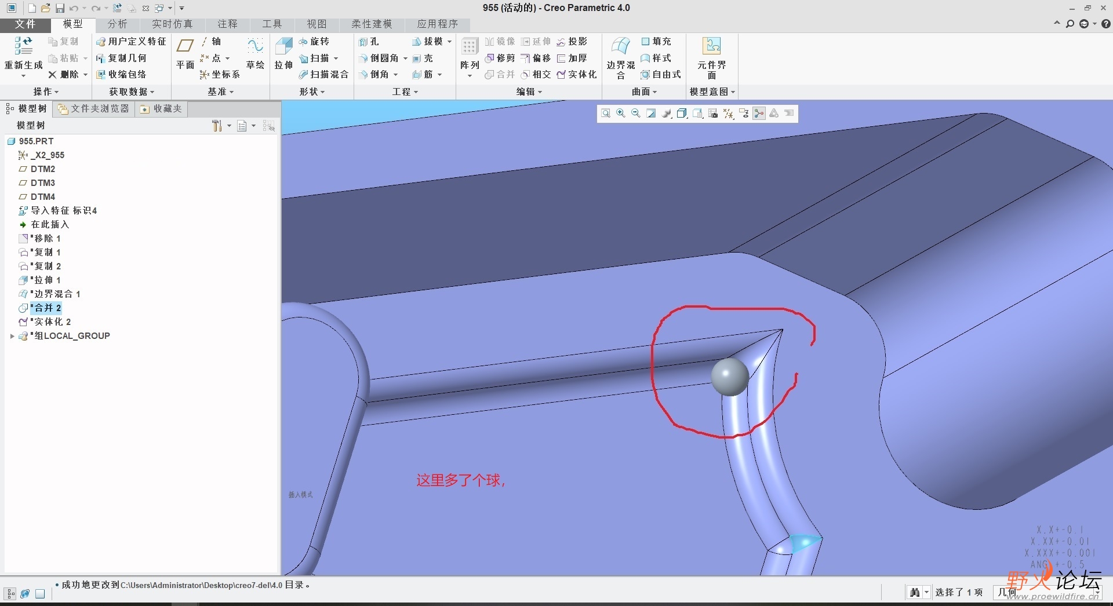Image resolution: width=1113 pixels, height=606 pixels.
Task: Click the Hole (孔) tool
Action: pyautogui.click(x=369, y=42)
